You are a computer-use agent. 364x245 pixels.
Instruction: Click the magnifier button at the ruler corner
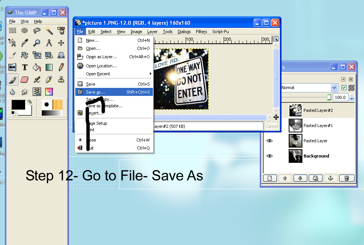tap(276, 39)
